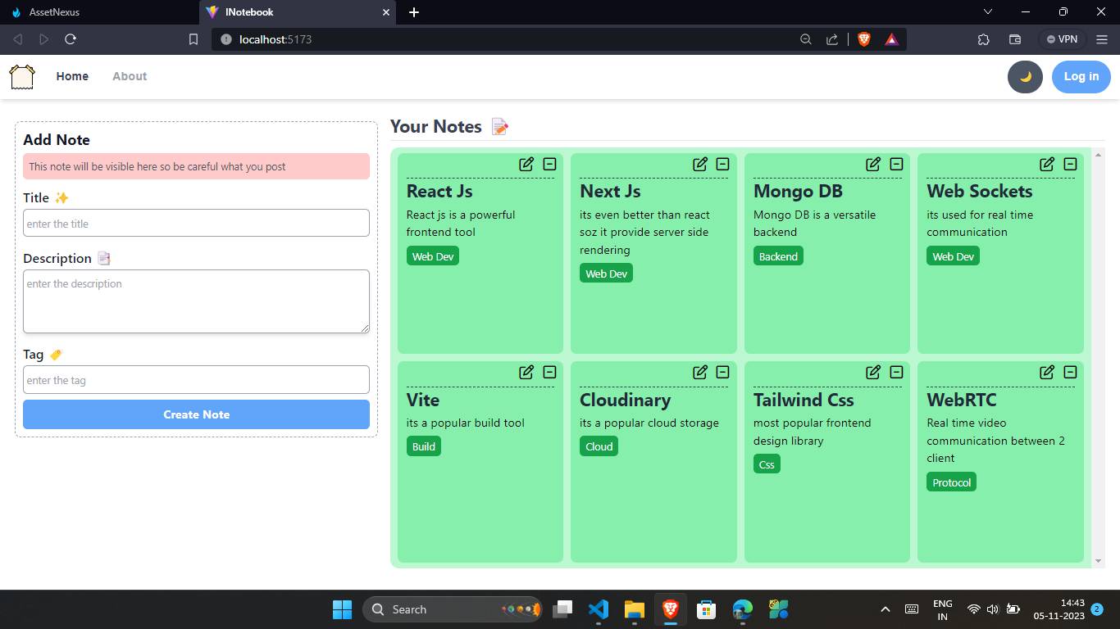This screenshot has width=1120, height=629.
Task: Open Microsoft Edge from taskbar
Action: [x=743, y=609]
